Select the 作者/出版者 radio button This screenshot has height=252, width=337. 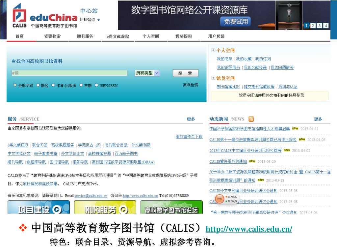(x=53, y=85)
